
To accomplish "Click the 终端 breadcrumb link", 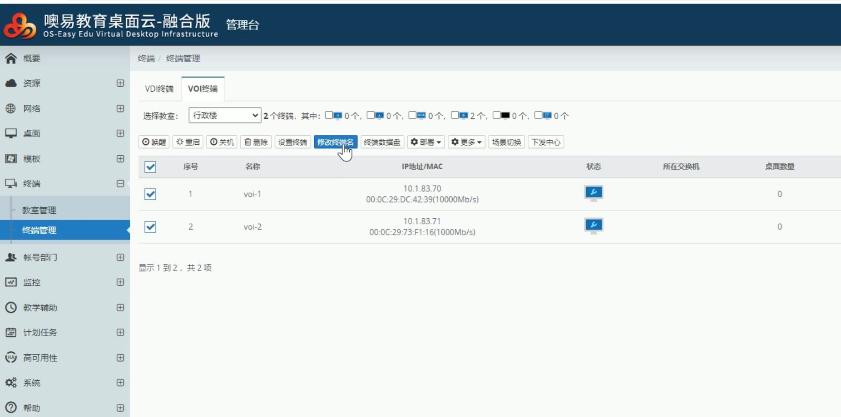I will coord(146,59).
